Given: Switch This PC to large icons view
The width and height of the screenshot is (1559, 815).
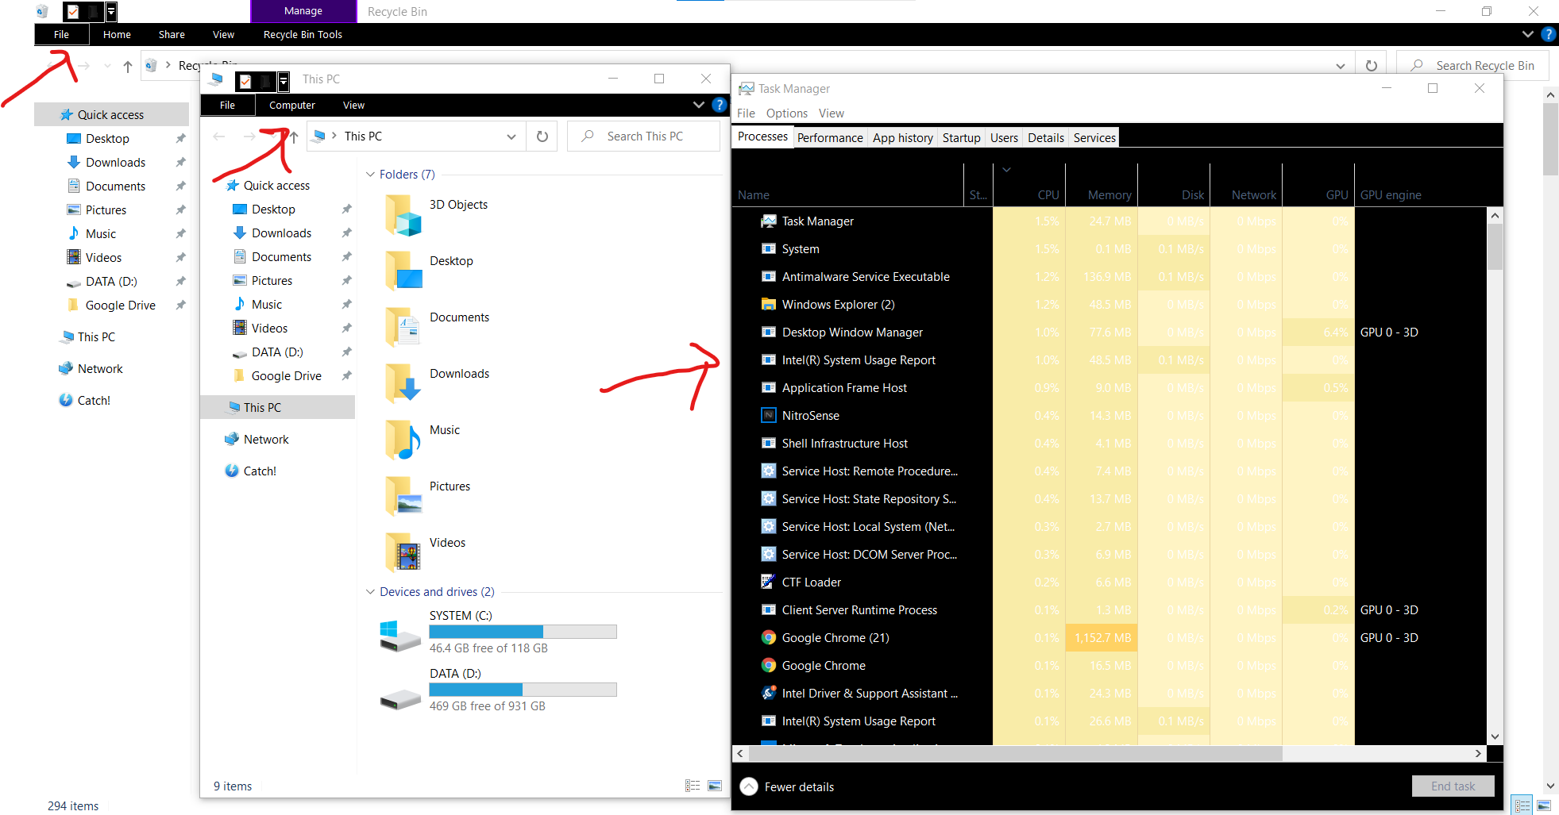Looking at the screenshot, I should point(715,786).
